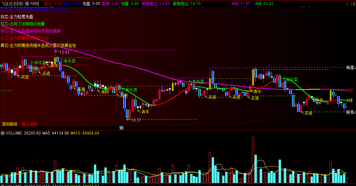Select the 洗盘: 0.00 value

(91, 4)
